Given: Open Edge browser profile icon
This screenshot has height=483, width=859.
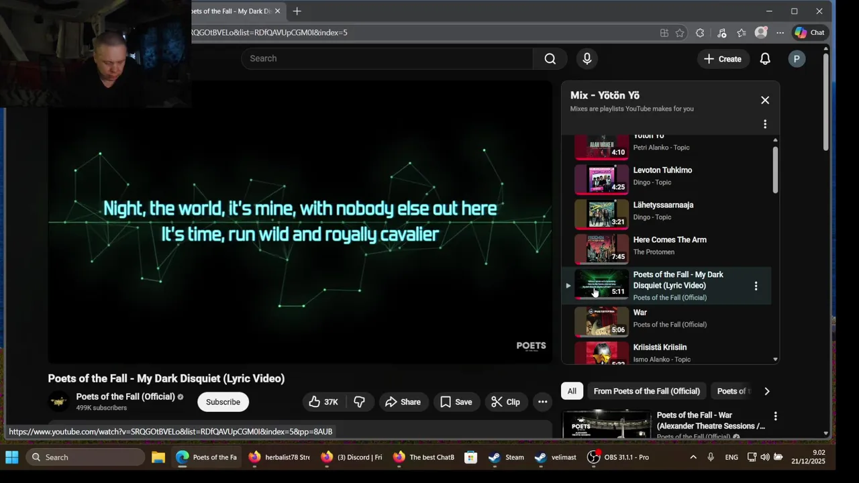Looking at the screenshot, I should [x=760, y=32].
